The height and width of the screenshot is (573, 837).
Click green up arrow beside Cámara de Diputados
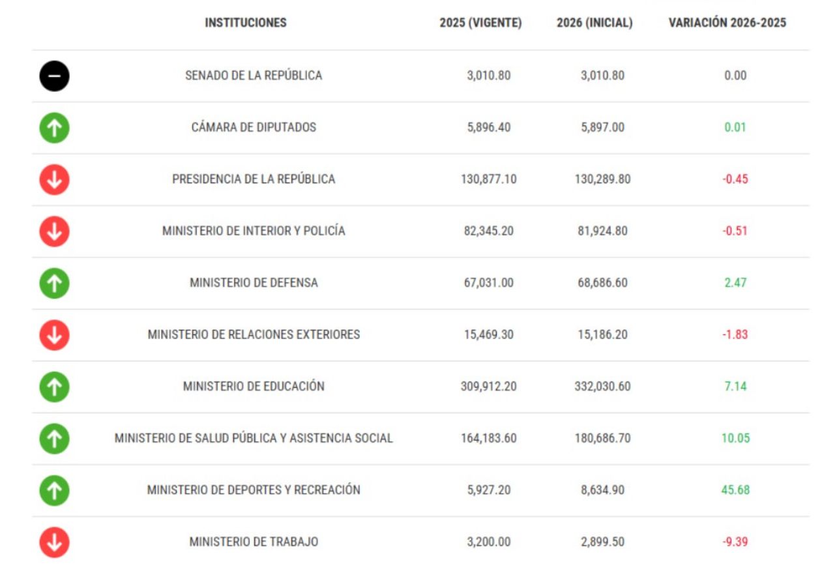point(54,128)
